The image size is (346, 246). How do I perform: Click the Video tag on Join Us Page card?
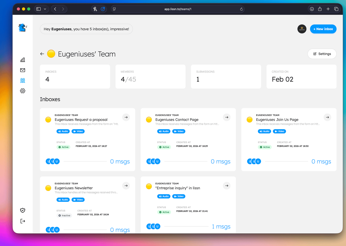279,131
